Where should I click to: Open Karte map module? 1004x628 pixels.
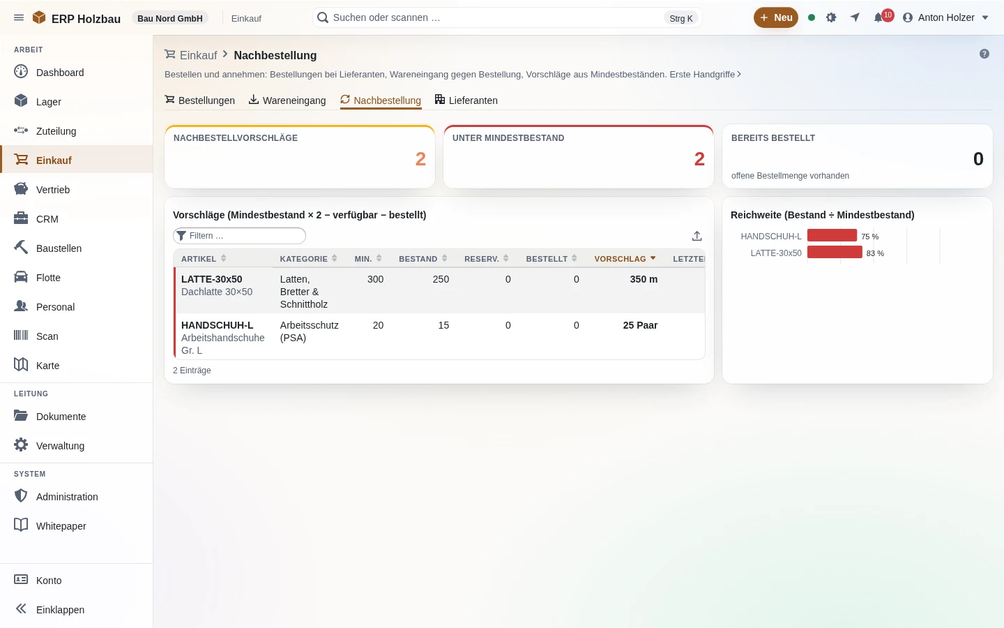tap(77, 365)
